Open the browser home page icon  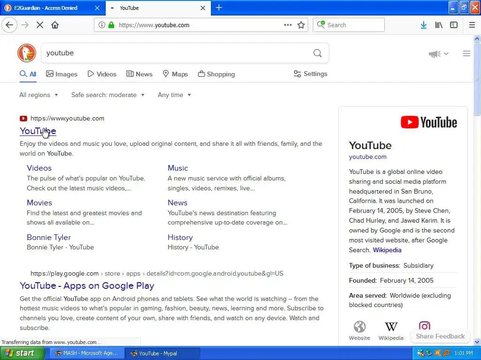tap(55, 25)
